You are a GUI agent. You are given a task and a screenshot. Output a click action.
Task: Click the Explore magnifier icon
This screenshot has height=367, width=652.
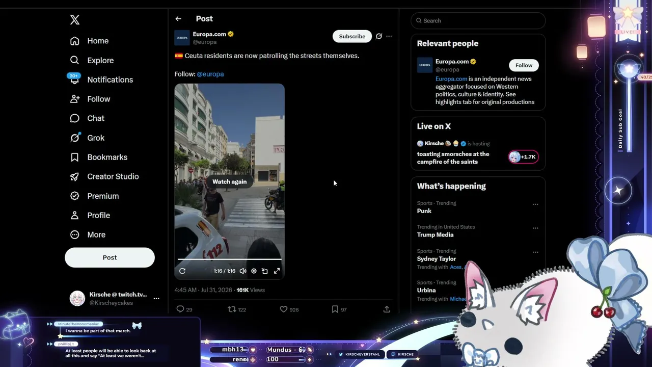[75, 60]
